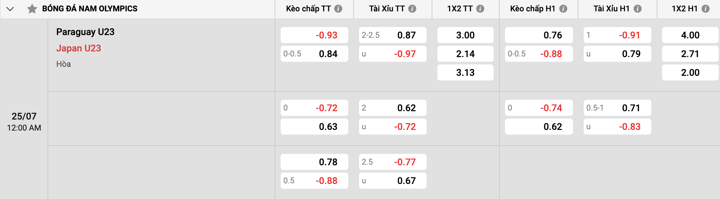Screen dimensions: 720x199
Task: Select first-half under 0.5-1 odds -0.83
Action: [617, 127]
